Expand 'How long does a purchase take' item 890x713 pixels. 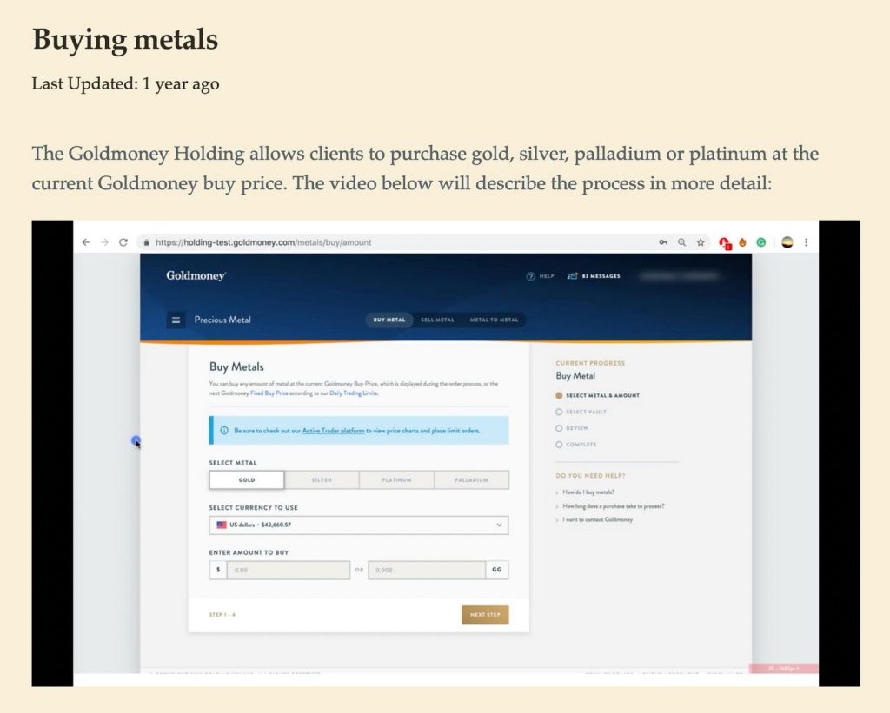613,506
